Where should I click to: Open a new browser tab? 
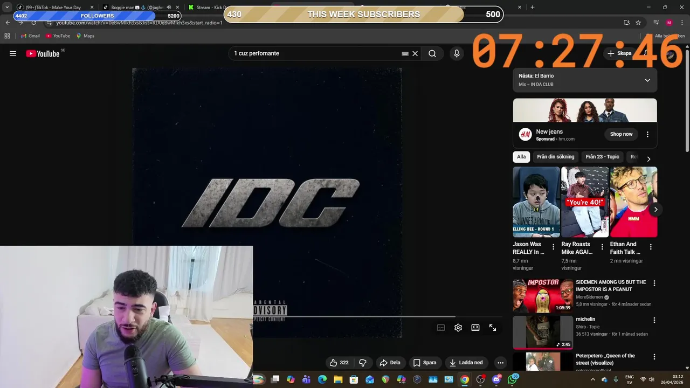coord(533,8)
